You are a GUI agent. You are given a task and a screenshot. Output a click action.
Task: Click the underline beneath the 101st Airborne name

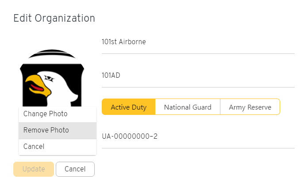pyautogui.click(x=198, y=53)
